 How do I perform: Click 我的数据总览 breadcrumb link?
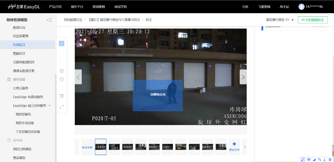coord(73,20)
